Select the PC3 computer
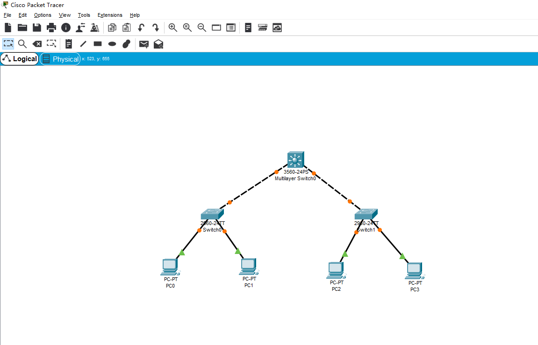538x345 pixels. [x=415, y=271]
